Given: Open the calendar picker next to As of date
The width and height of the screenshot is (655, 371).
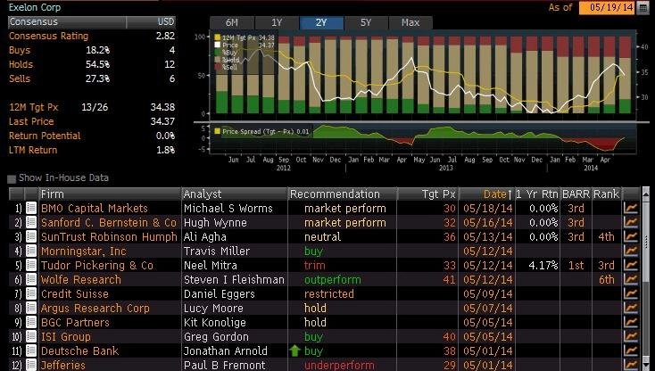Looking at the screenshot, I should (643, 8).
